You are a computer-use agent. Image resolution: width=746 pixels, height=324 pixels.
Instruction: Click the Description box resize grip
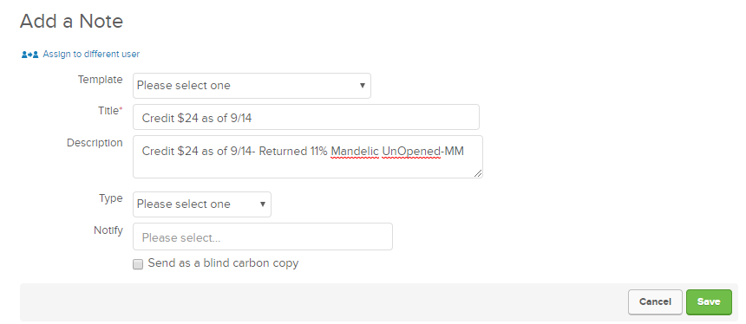coord(478,173)
